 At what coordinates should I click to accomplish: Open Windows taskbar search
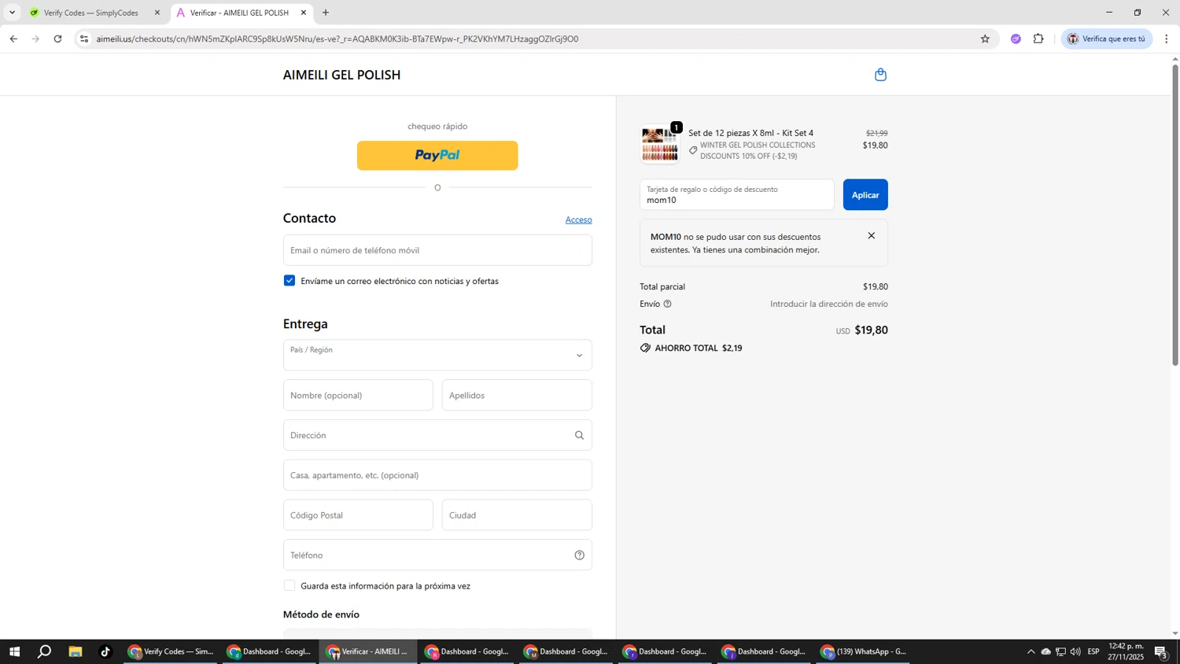point(45,651)
